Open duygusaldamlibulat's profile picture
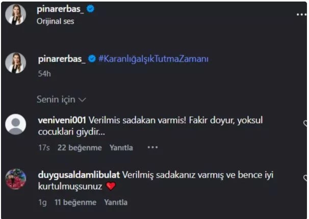 click(x=15, y=179)
